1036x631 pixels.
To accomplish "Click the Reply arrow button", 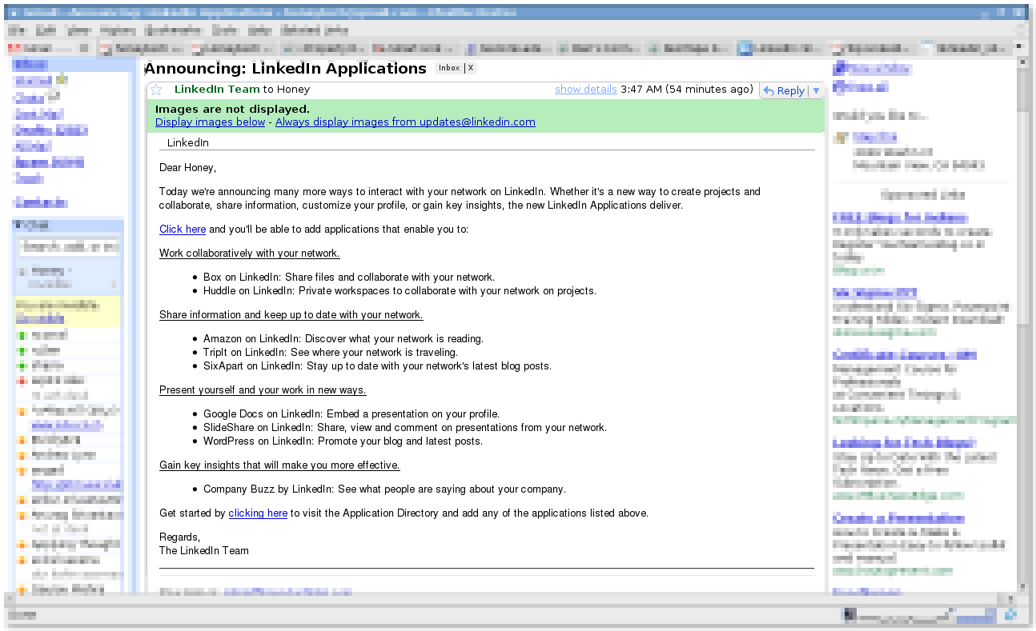I will [x=783, y=90].
